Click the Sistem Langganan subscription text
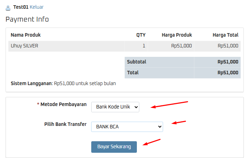This screenshot has width=249, height=166. (x=63, y=83)
